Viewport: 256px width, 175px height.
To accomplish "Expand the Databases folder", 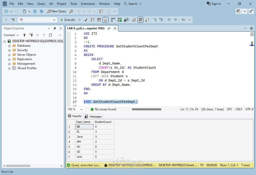I will tap(9, 46).
